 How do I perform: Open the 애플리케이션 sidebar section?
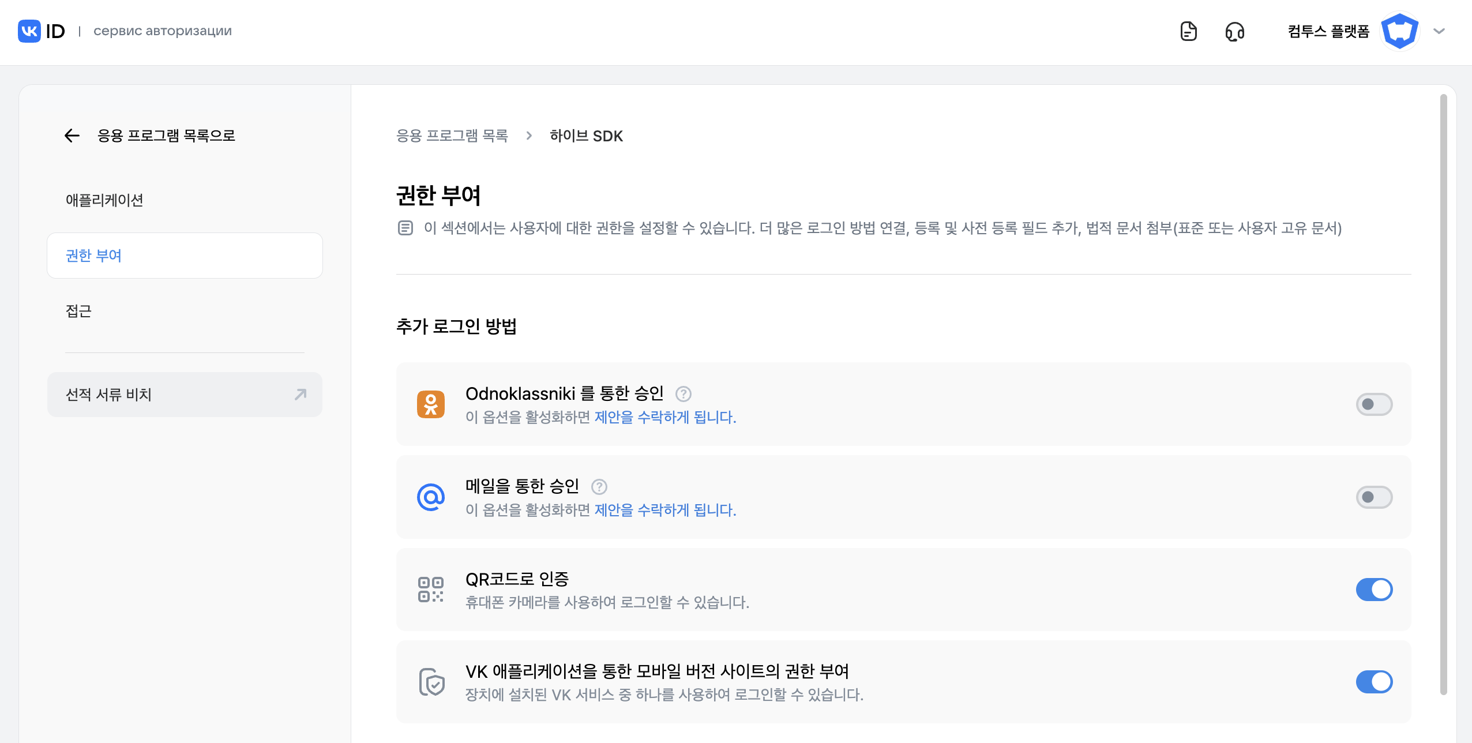104,200
